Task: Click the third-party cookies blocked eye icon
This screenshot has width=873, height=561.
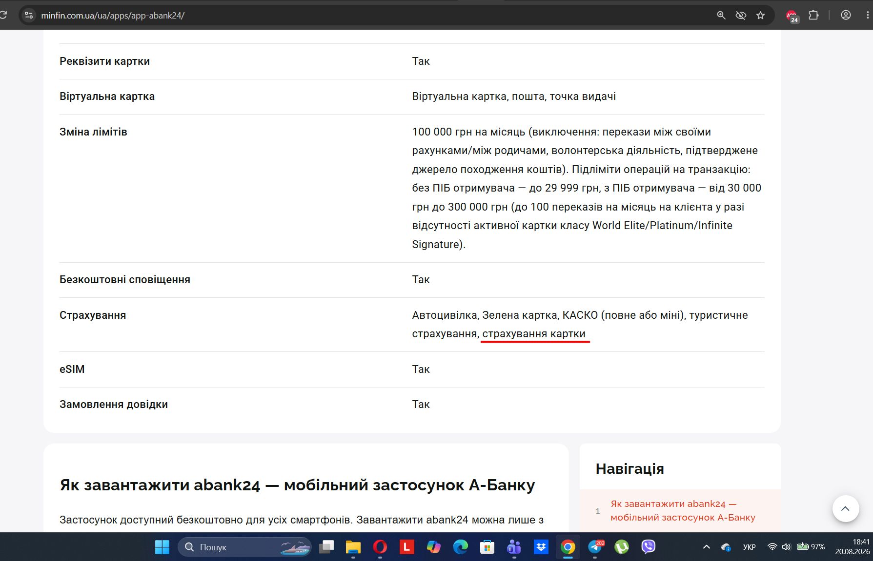Action: (741, 16)
